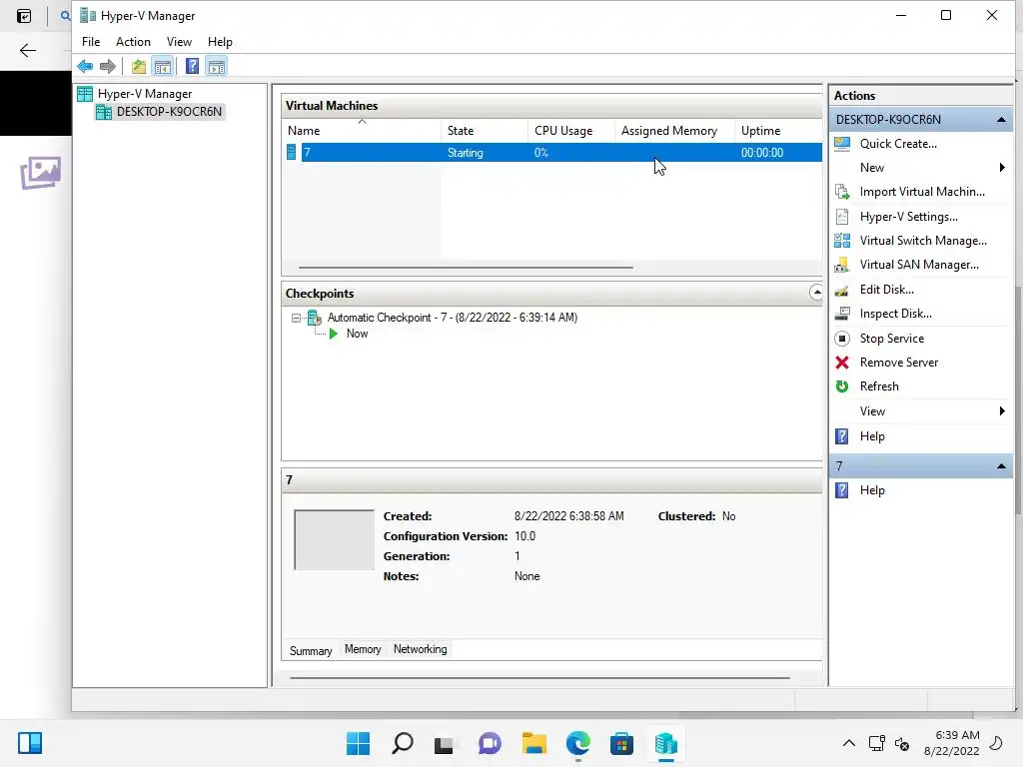Click the Back arrow in the toolbar
The width and height of the screenshot is (1023, 767).
pos(85,66)
